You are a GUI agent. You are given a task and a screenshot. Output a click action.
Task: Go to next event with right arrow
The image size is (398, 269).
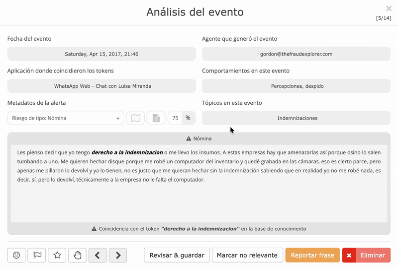point(118,255)
